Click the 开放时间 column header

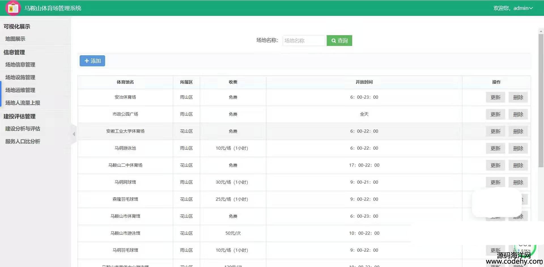364,82
